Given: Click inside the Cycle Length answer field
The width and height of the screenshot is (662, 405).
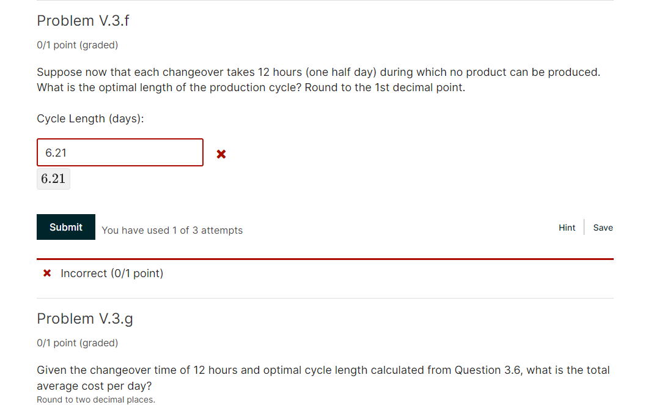Looking at the screenshot, I should [x=120, y=152].
